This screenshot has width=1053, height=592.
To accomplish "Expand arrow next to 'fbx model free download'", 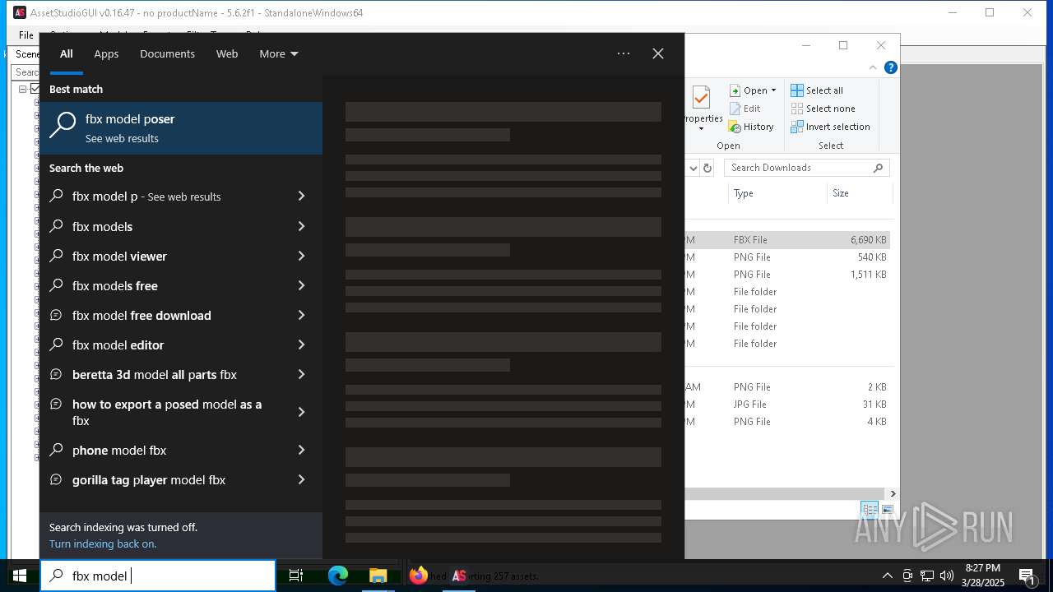I will [301, 315].
